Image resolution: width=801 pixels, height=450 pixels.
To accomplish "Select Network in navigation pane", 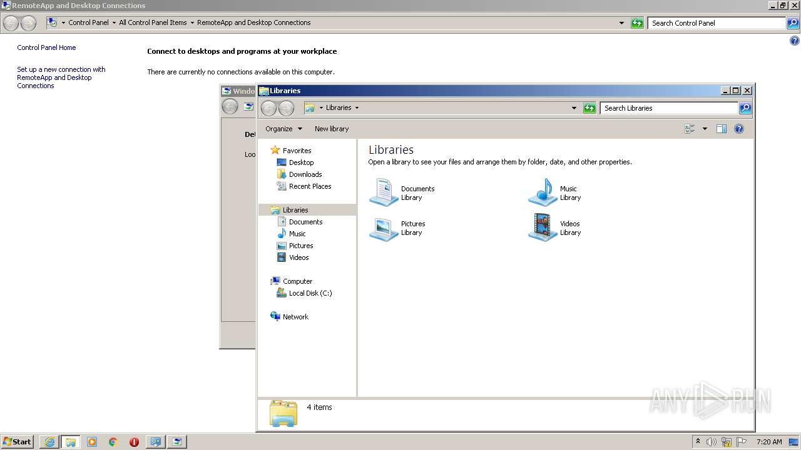I will [x=295, y=317].
